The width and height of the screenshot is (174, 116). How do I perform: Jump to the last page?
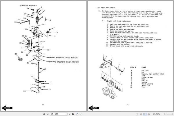pos(73,114)
